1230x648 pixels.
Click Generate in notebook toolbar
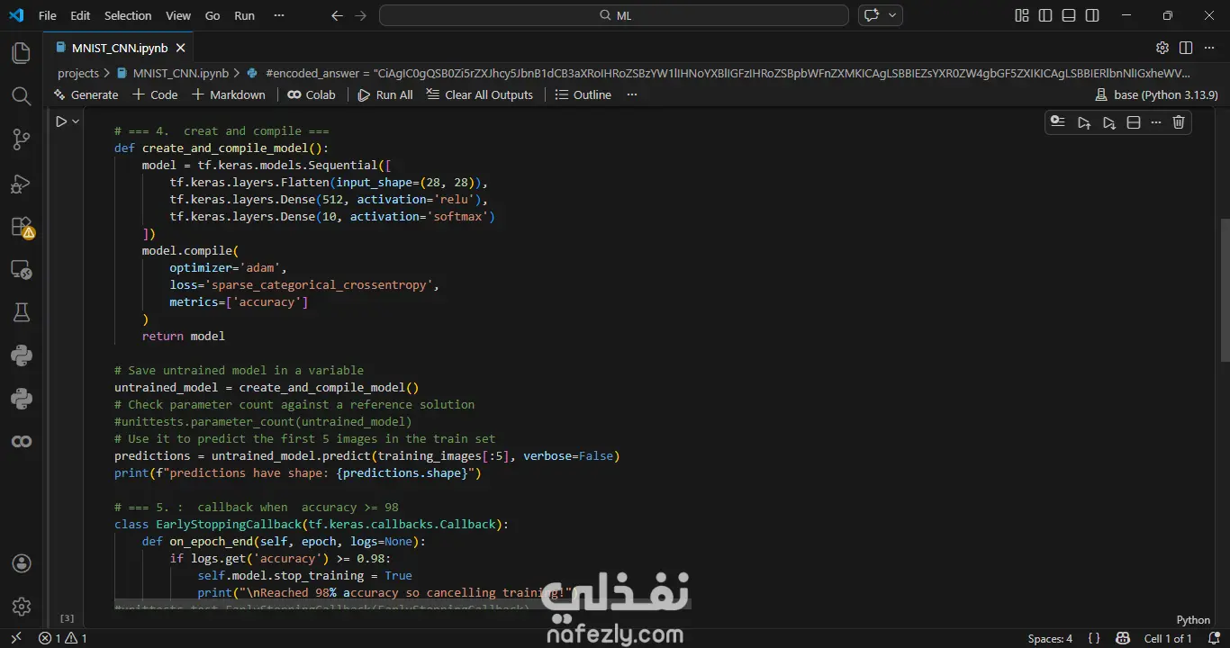pyautogui.click(x=86, y=94)
